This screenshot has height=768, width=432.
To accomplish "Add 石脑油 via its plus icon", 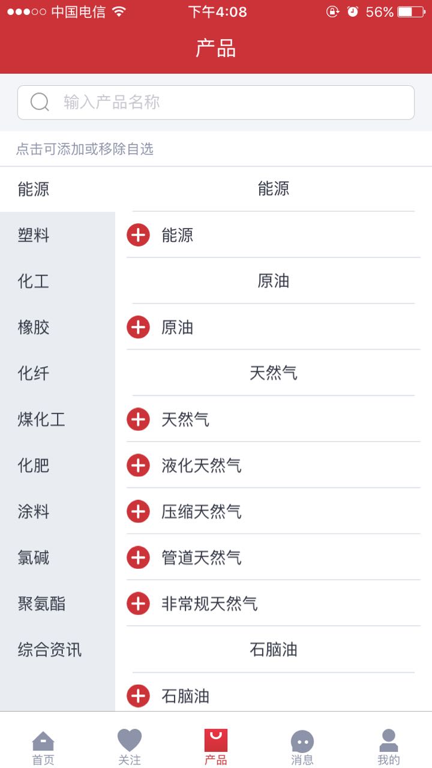I will [x=138, y=696].
